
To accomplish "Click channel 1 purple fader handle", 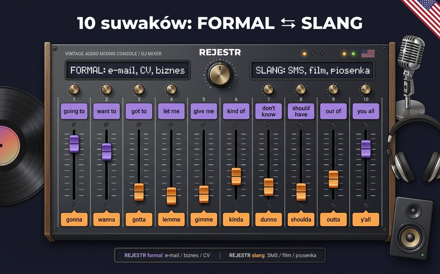I will pos(74,144).
